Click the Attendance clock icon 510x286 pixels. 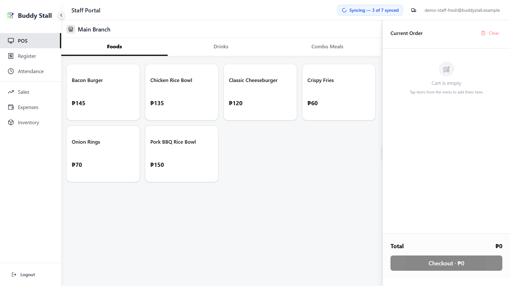[11, 71]
